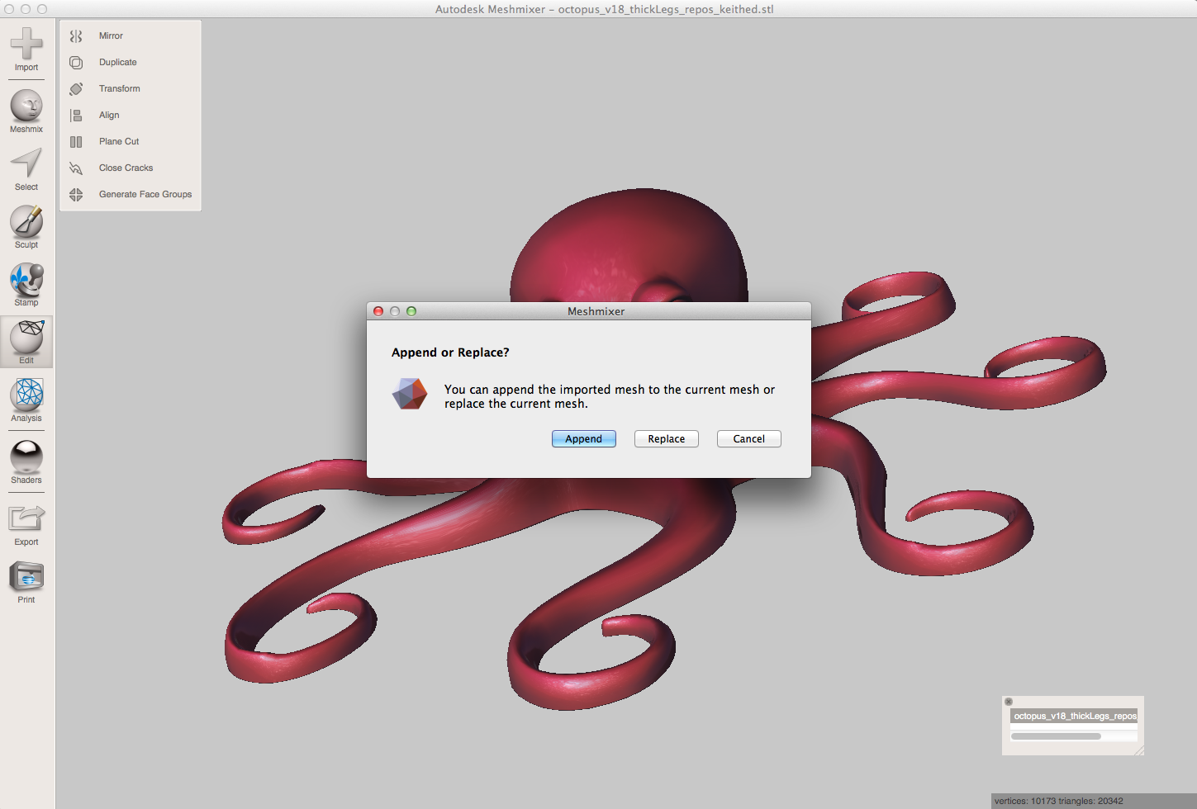
Task: Select the Edit tool in the sidebar
Action: coord(26,340)
